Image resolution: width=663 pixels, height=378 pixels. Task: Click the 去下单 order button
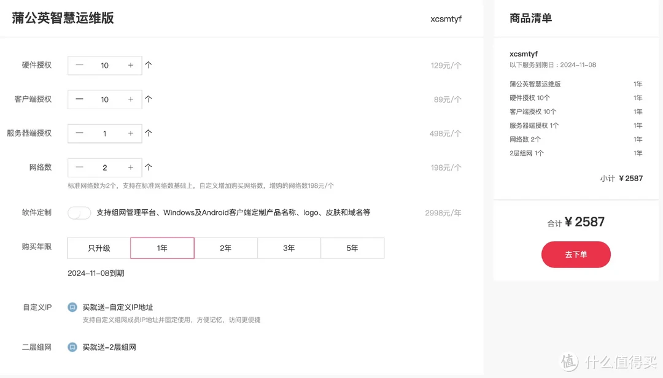click(x=576, y=255)
